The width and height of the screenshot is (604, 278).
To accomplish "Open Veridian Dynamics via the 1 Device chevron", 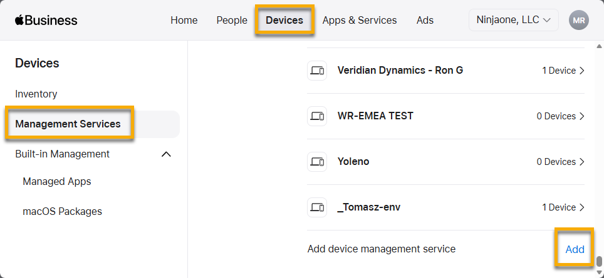I will click(582, 71).
